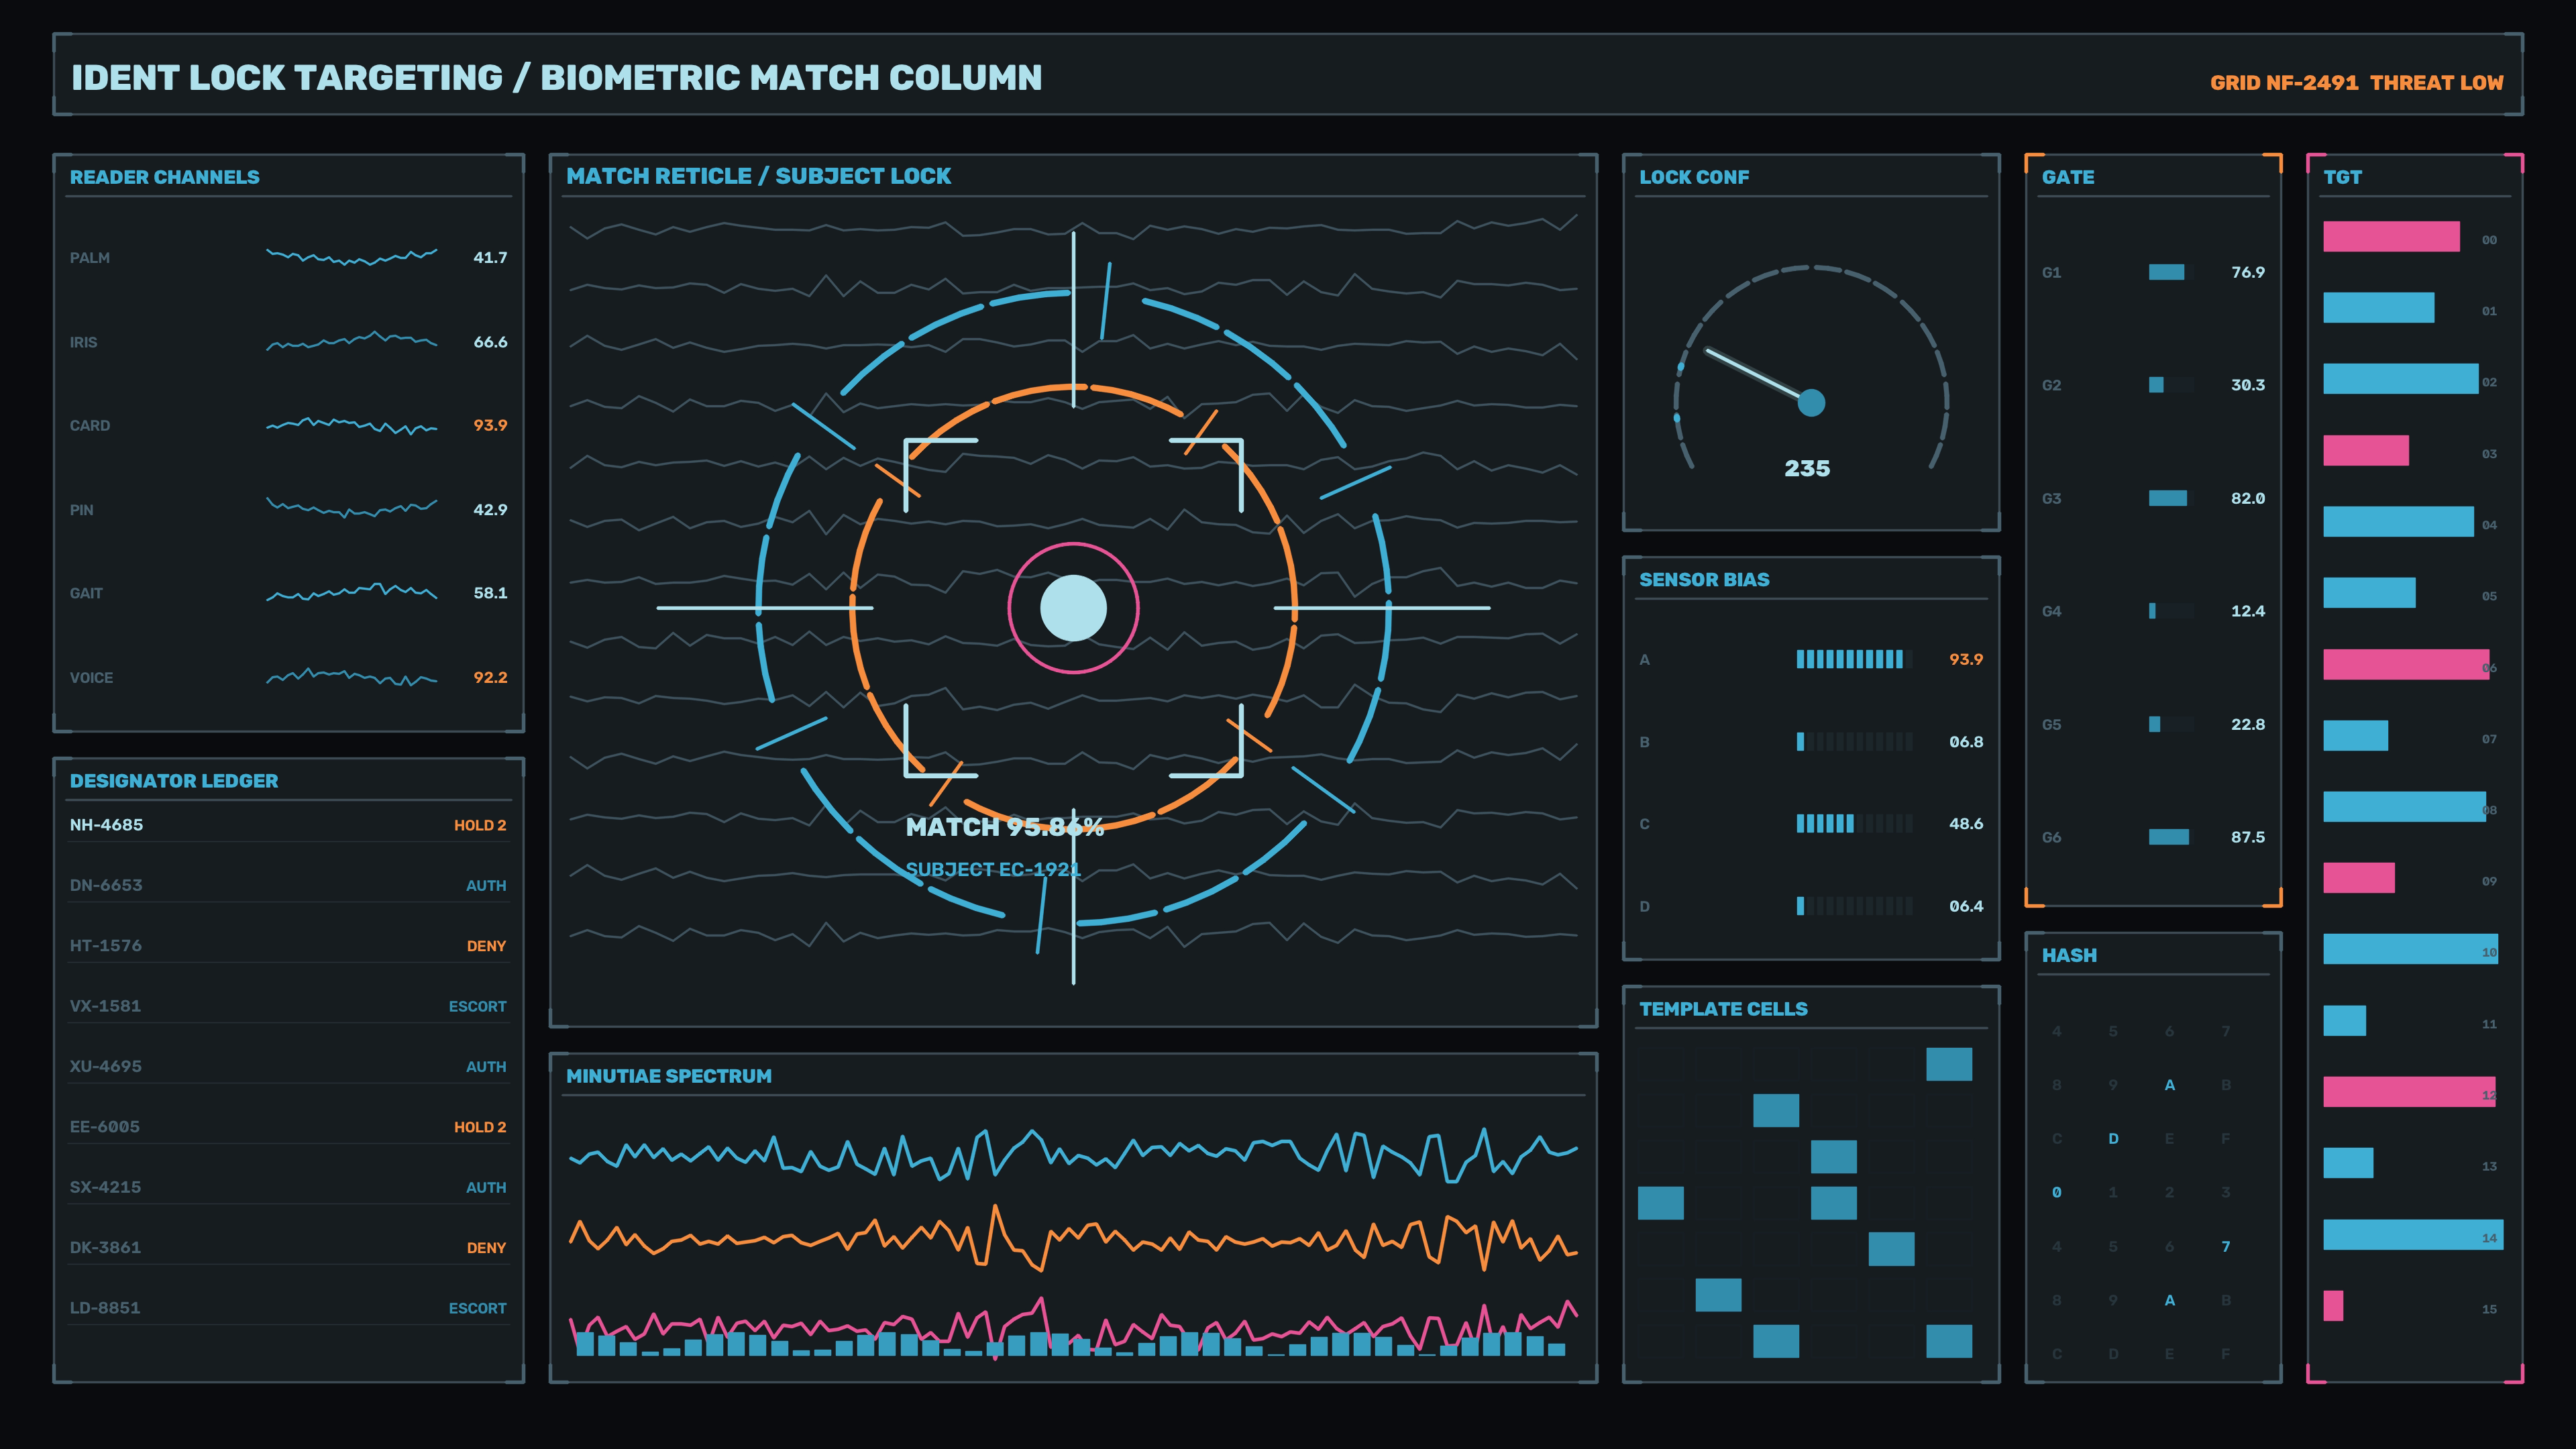Click the 235 gauge value
The height and width of the screenshot is (1449, 2576).
(1807, 468)
